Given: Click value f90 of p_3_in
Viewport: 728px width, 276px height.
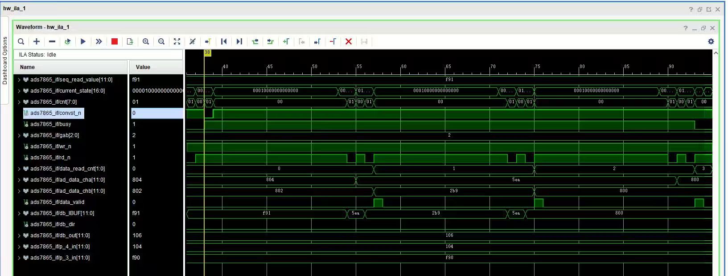Looking at the screenshot, I should click(x=136, y=258).
